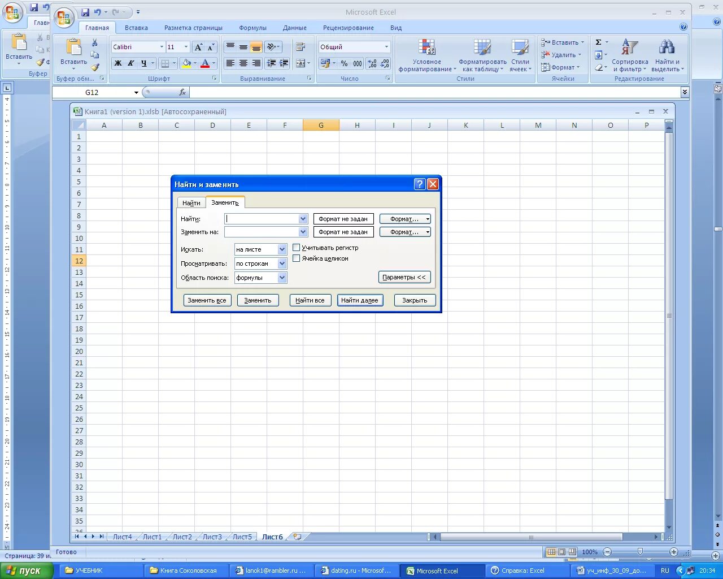Image resolution: width=723 pixels, height=579 pixels.
Task: Align text to the bottom of cell
Action: point(256,47)
